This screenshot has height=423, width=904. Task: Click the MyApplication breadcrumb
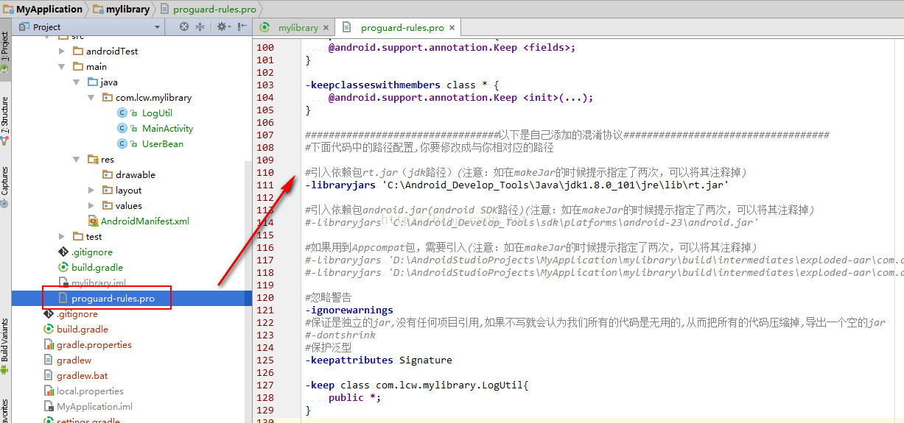click(x=43, y=9)
